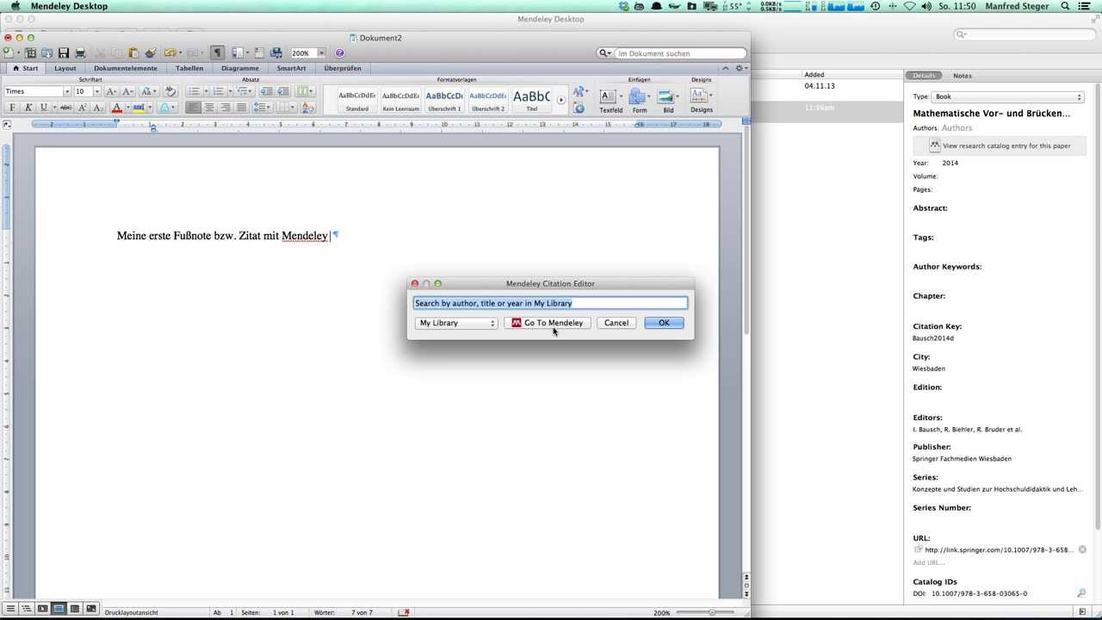This screenshot has height=620, width=1102.
Task: Save the Word document with floppy icon
Action: (x=63, y=53)
